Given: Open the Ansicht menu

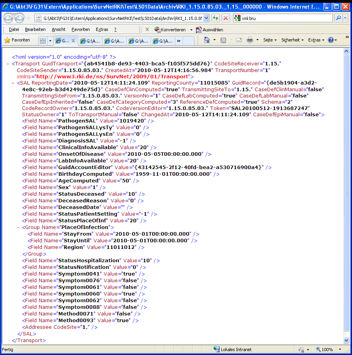Looking at the screenshot, I should click(x=58, y=29).
